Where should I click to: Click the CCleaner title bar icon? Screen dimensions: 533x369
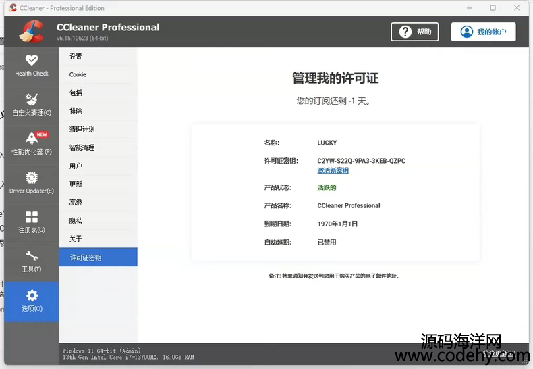pyautogui.click(x=13, y=8)
